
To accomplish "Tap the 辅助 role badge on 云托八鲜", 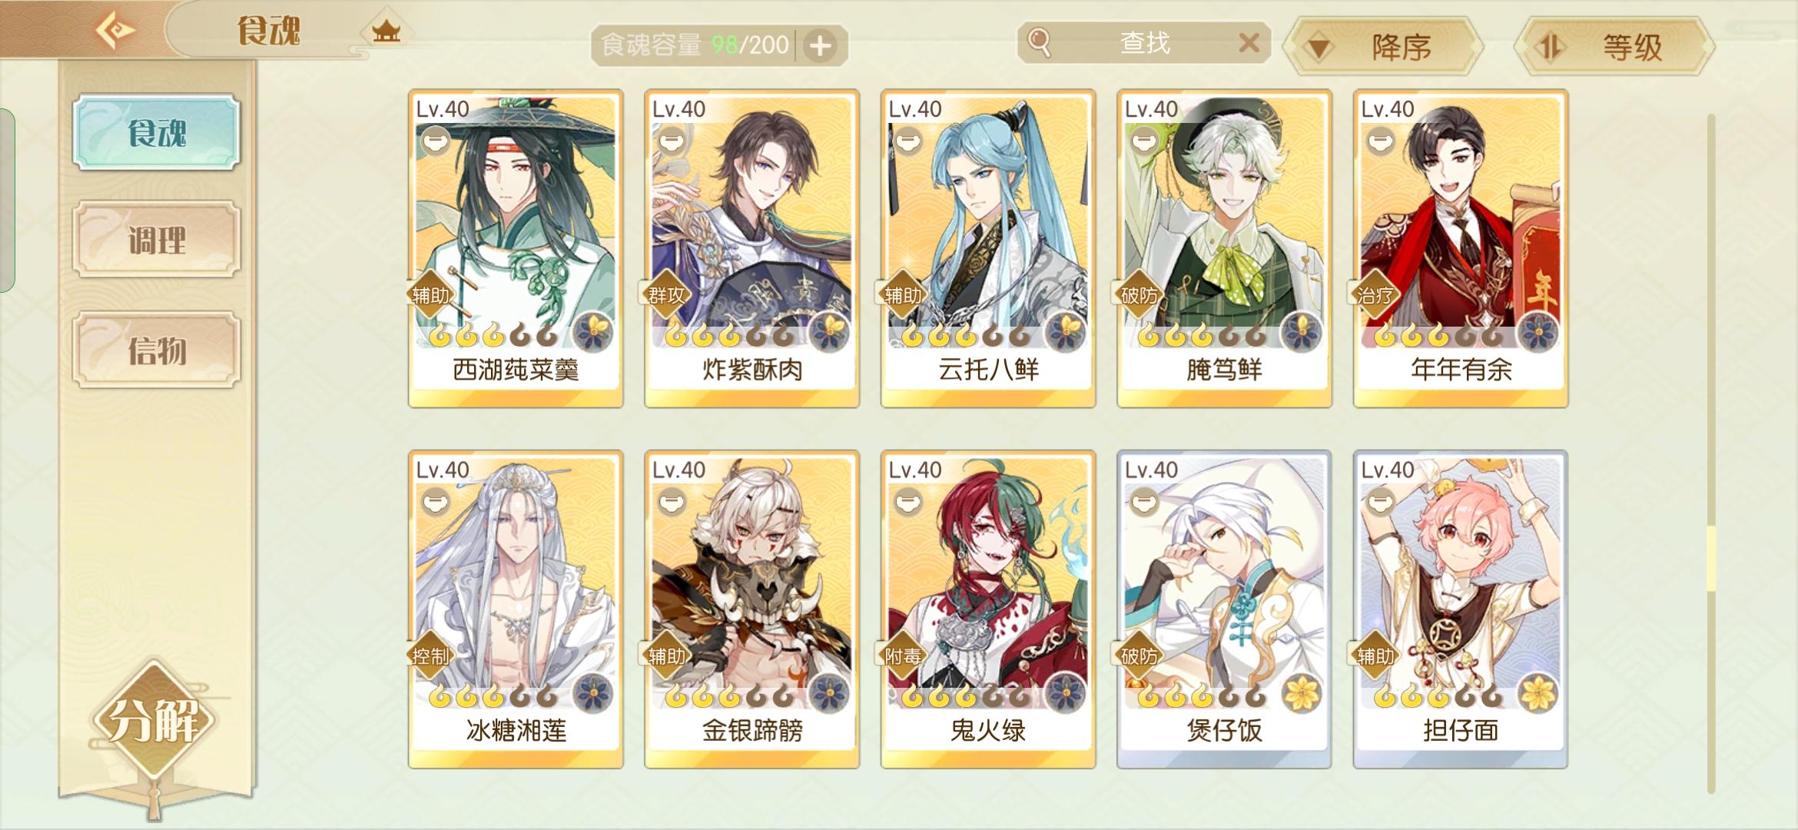I will pyautogui.click(x=903, y=295).
